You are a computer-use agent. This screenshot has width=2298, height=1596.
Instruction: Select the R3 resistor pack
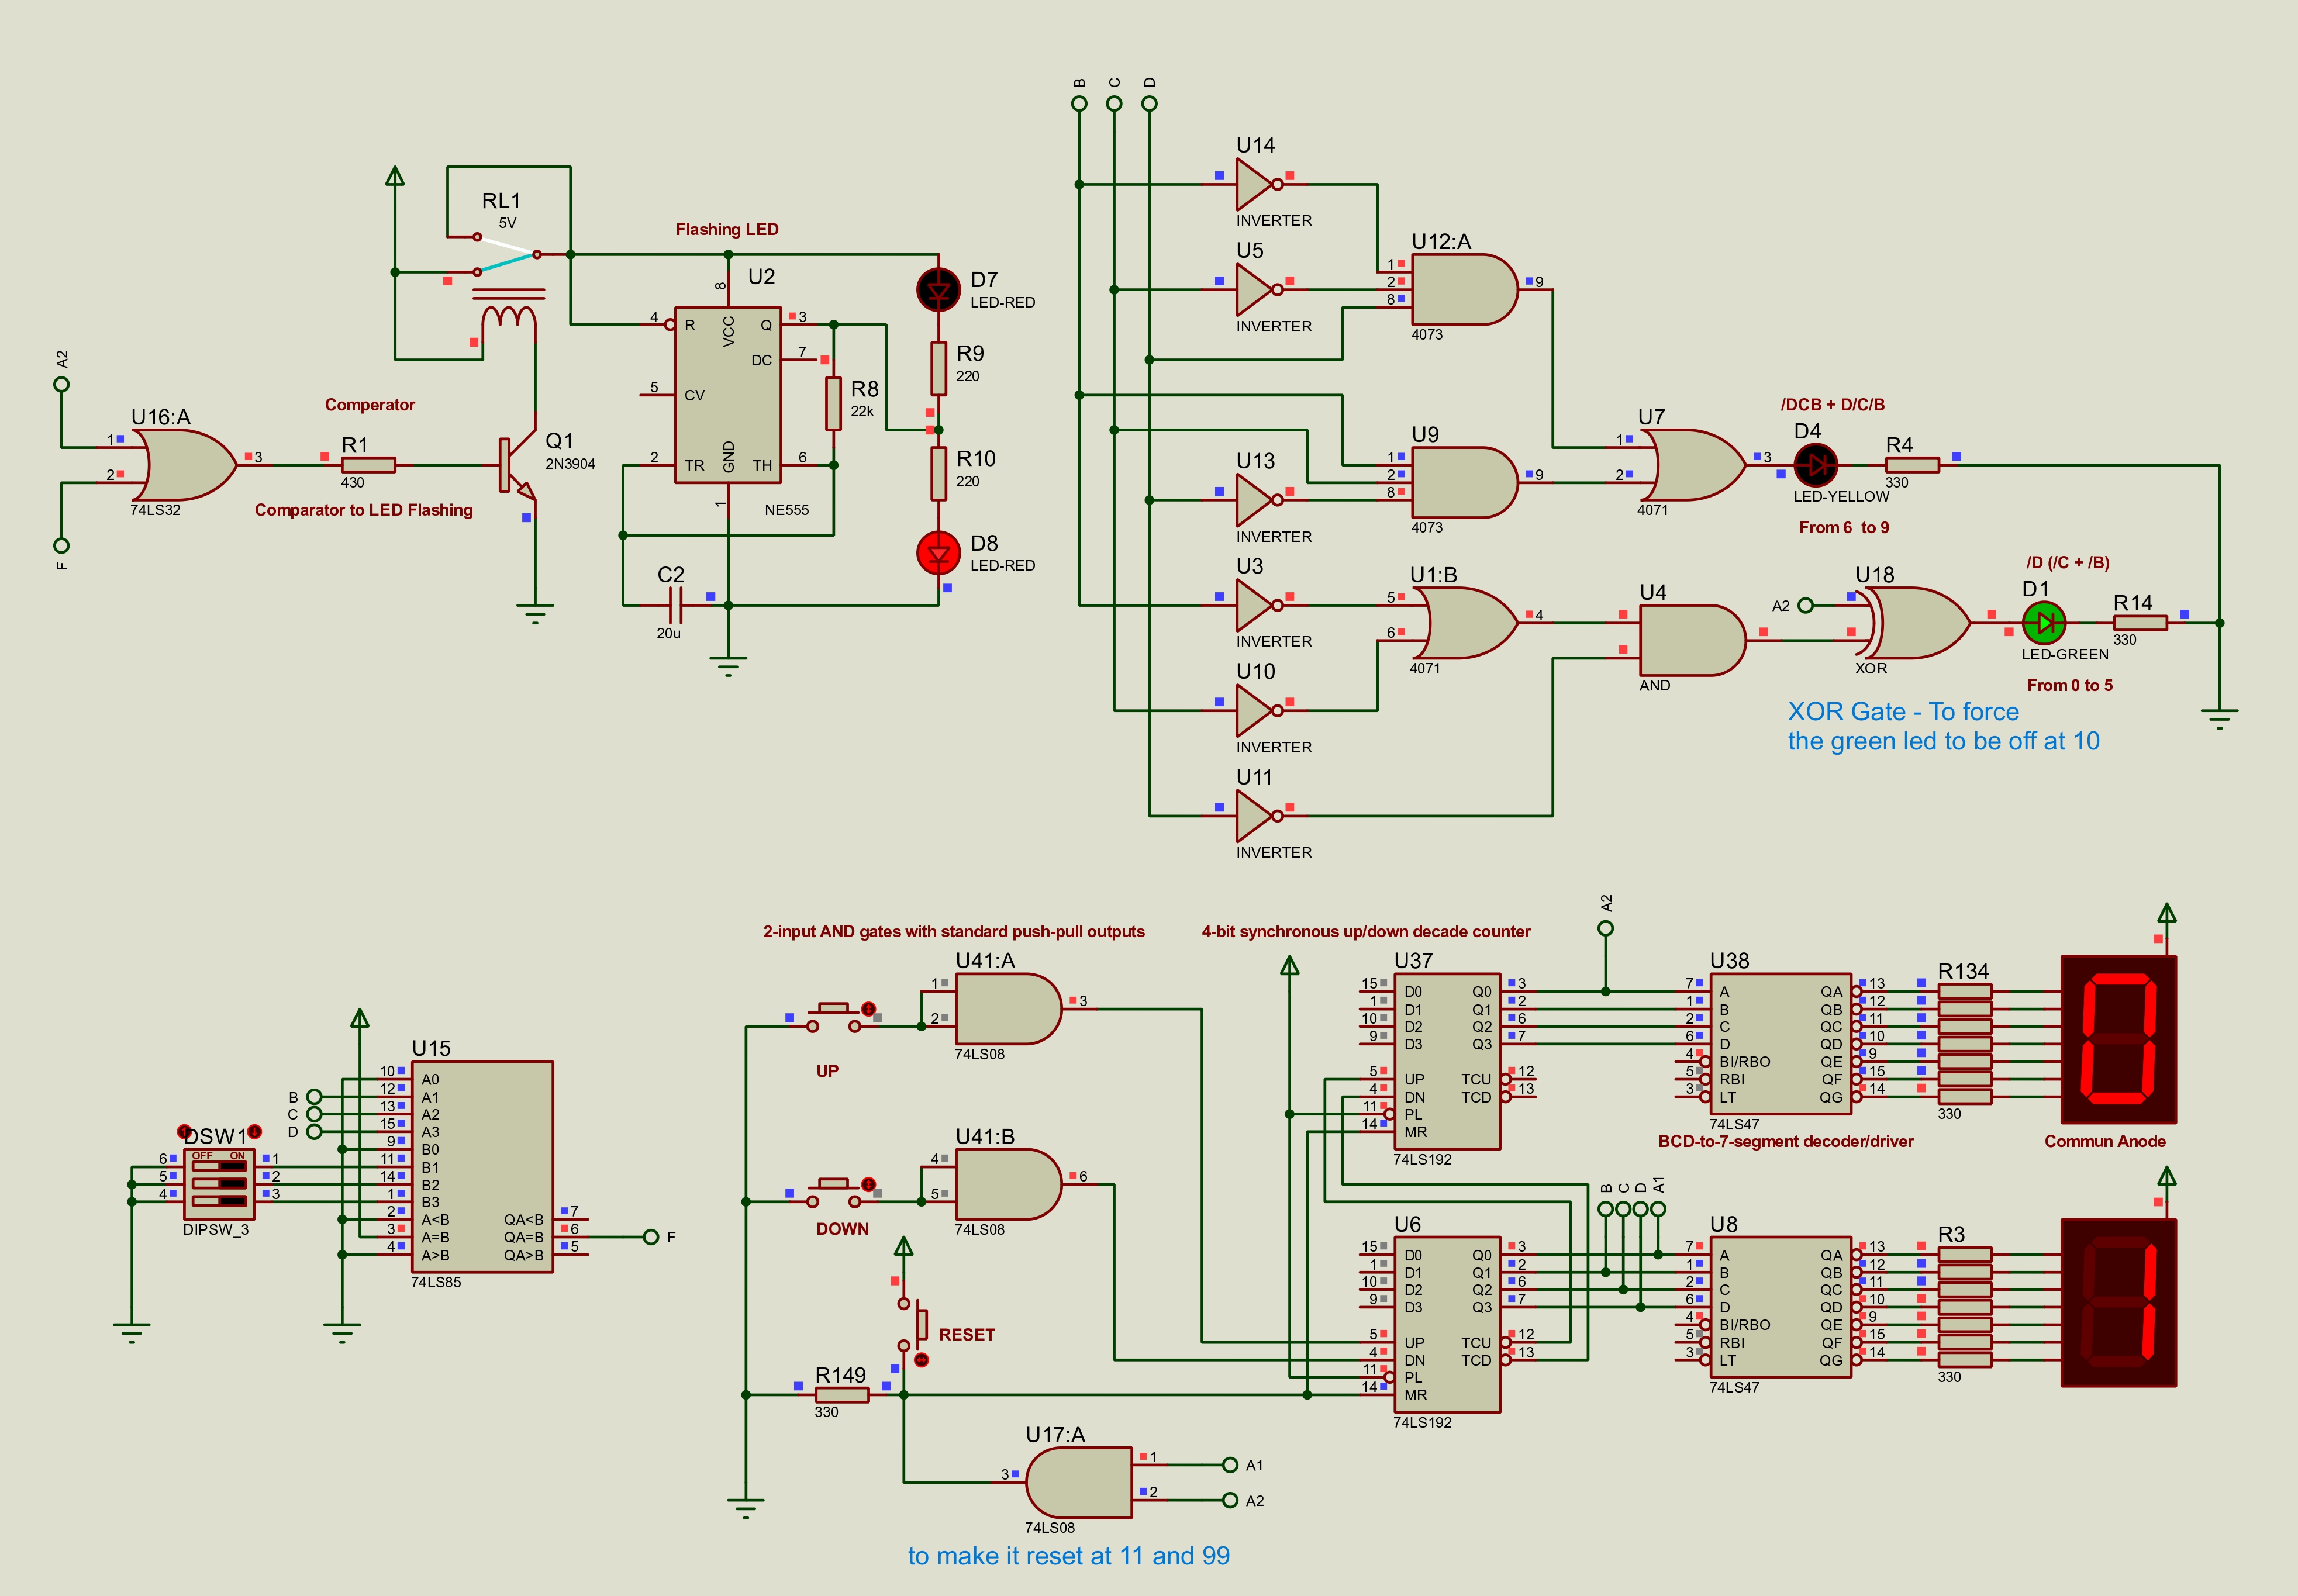coord(1965,1307)
